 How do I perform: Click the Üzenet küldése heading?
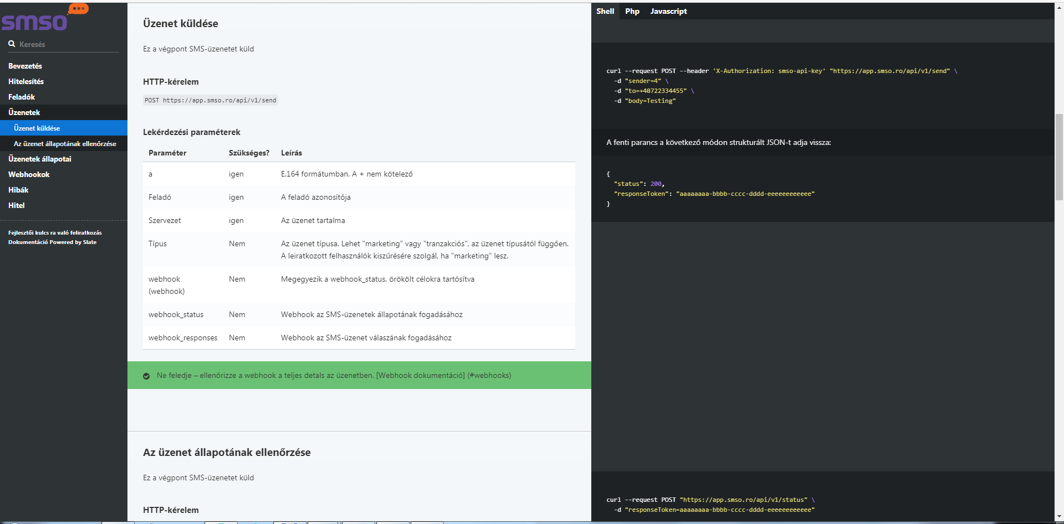click(181, 23)
